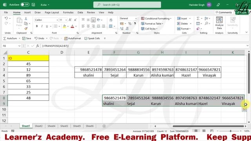Add a new sheet with plus icon
This screenshot has height=141, width=251.
point(104,126)
